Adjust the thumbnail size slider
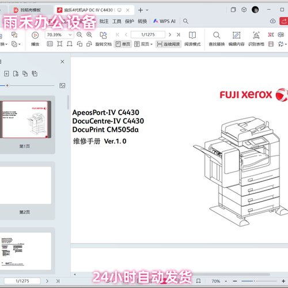Viewport: 288px width, 288px height. (7, 85)
